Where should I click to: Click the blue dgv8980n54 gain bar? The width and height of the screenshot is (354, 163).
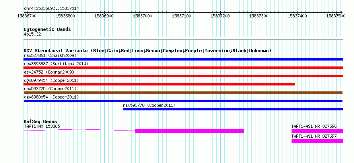(183, 101)
